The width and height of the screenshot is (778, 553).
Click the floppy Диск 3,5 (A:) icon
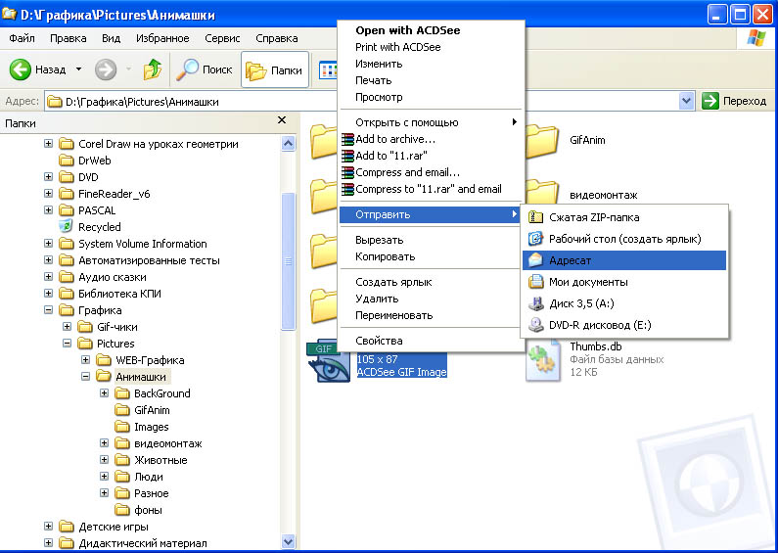[535, 303]
